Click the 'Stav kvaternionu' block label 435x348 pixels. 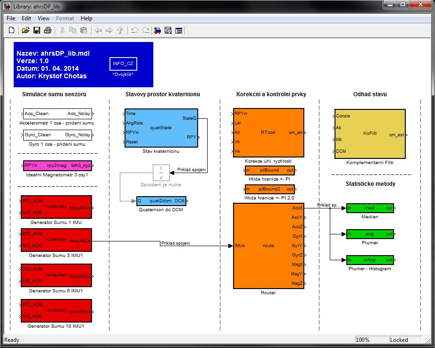click(x=161, y=151)
